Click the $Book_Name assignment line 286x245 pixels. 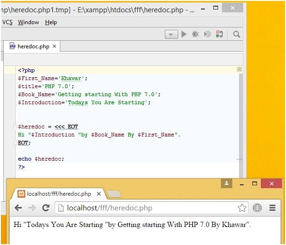pyautogui.click(x=89, y=94)
